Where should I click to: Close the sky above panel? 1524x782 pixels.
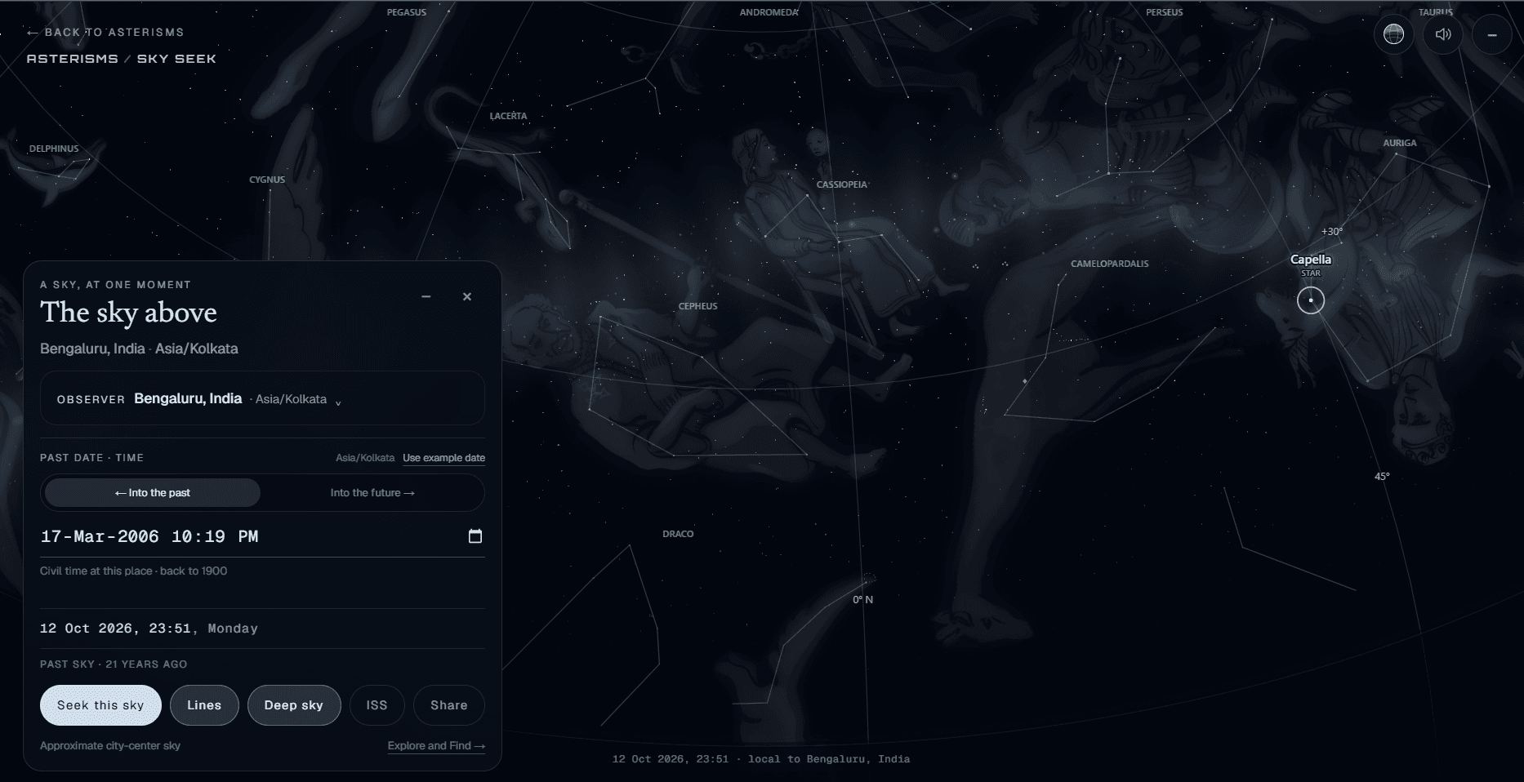tap(467, 296)
